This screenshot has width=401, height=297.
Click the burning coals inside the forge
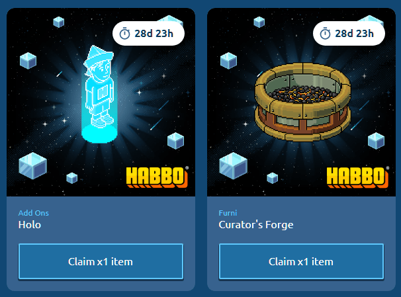(x=303, y=94)
